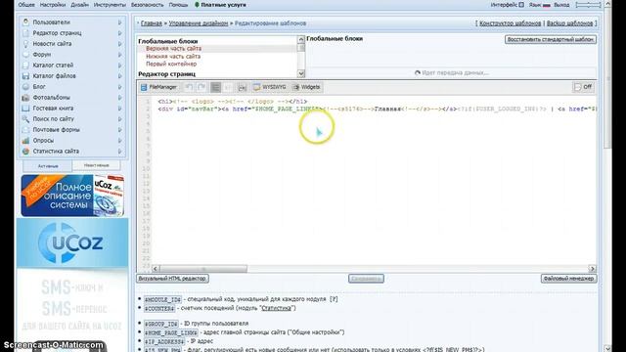Click template list scroll-up arrow
This screenshot has height=352, width=626.
point(301,39)
